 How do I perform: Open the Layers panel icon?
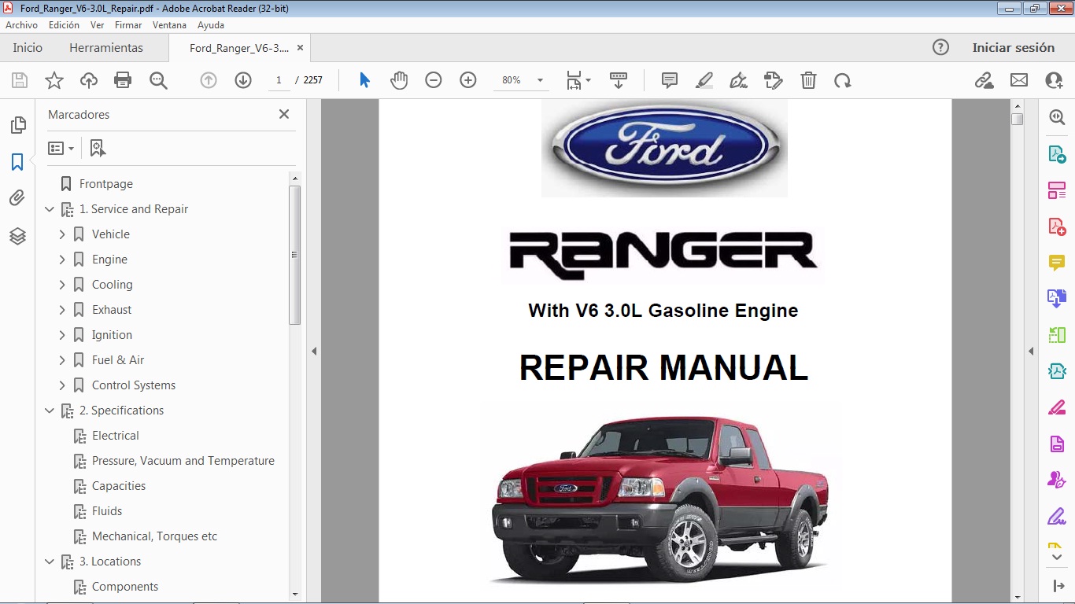17,235
